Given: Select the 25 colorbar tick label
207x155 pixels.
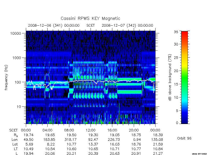Looking at the screenshot, I should click(176, 57).
